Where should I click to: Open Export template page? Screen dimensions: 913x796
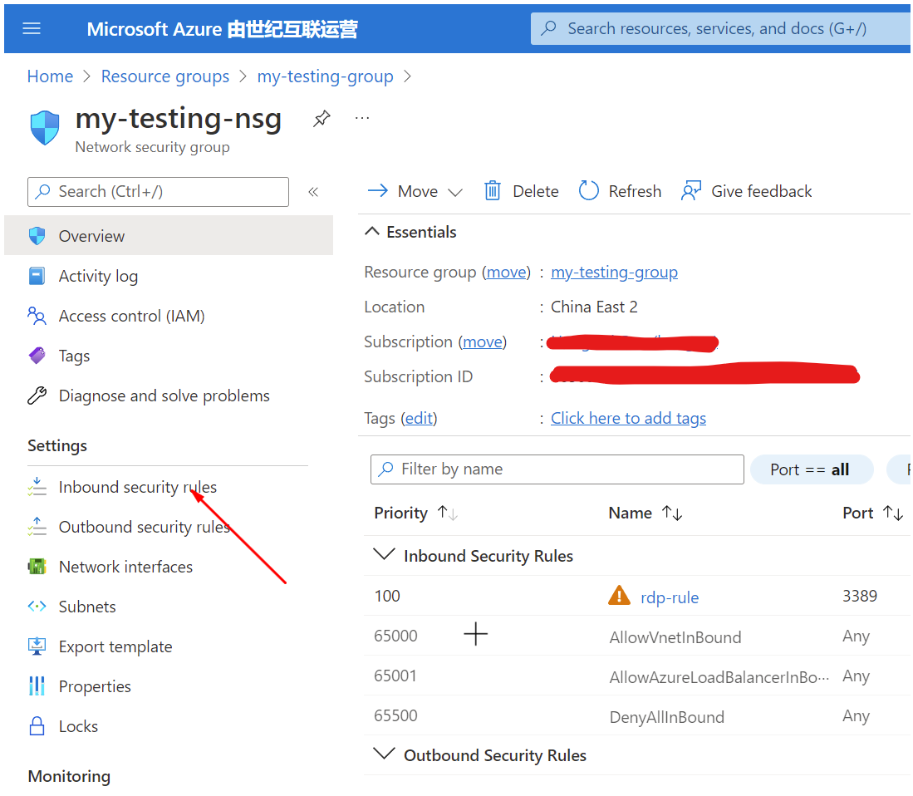point(115,646)
